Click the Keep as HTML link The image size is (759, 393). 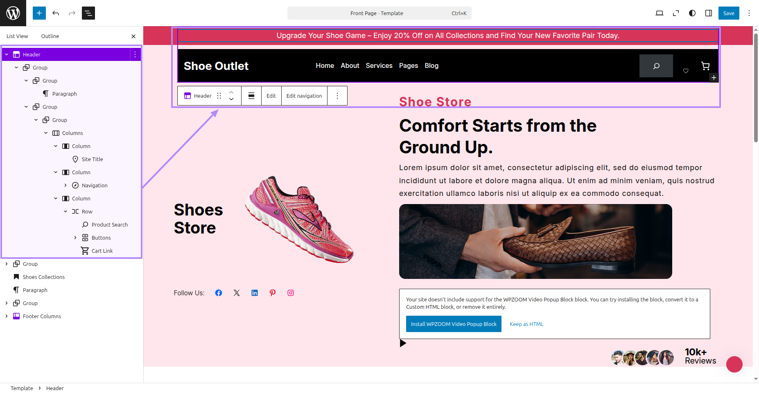[x=526, y=324]
